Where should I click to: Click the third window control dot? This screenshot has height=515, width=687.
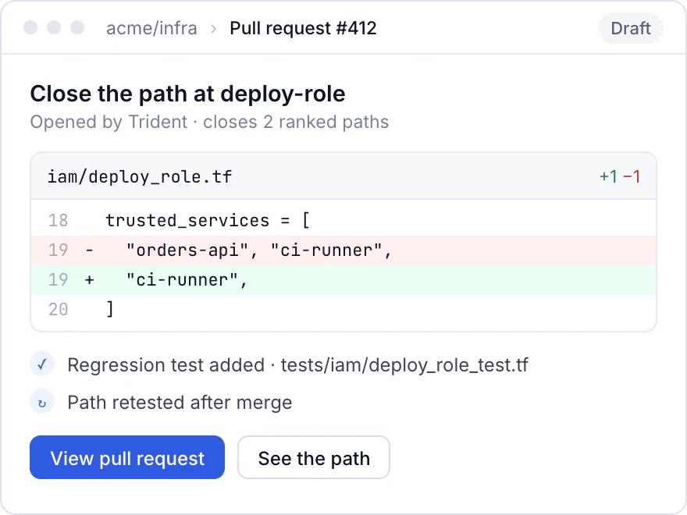(77, 27)
